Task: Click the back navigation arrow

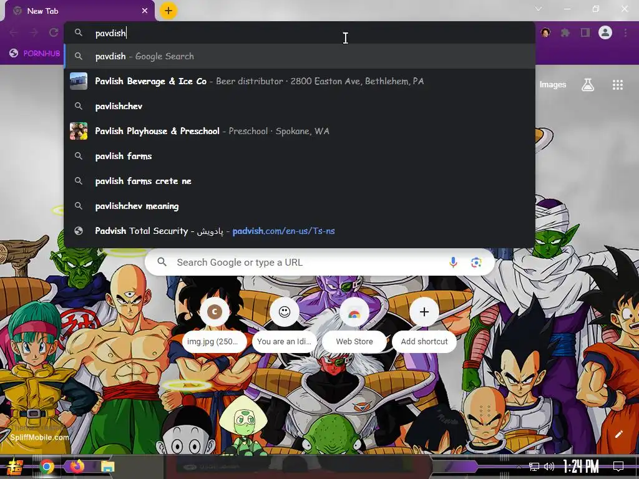Action: [14, 32]
